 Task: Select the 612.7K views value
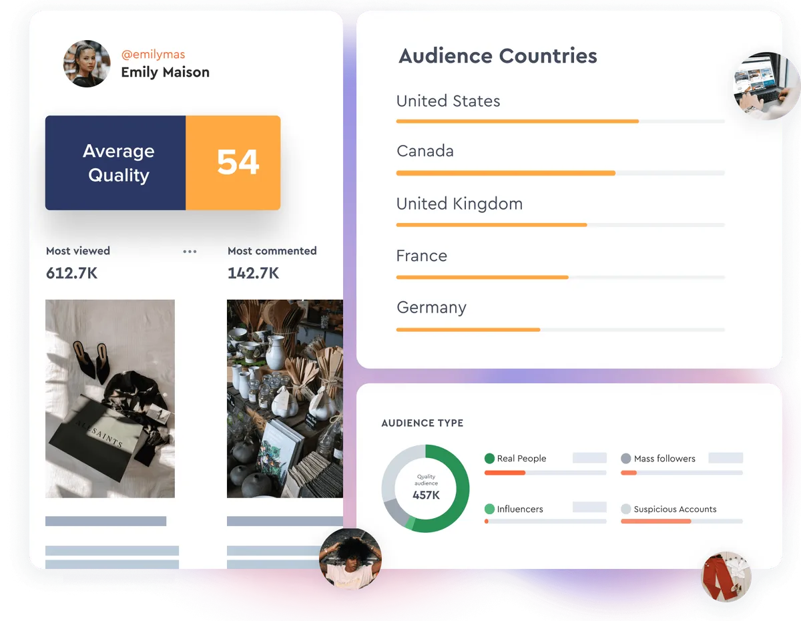click(x=71, y=272)
